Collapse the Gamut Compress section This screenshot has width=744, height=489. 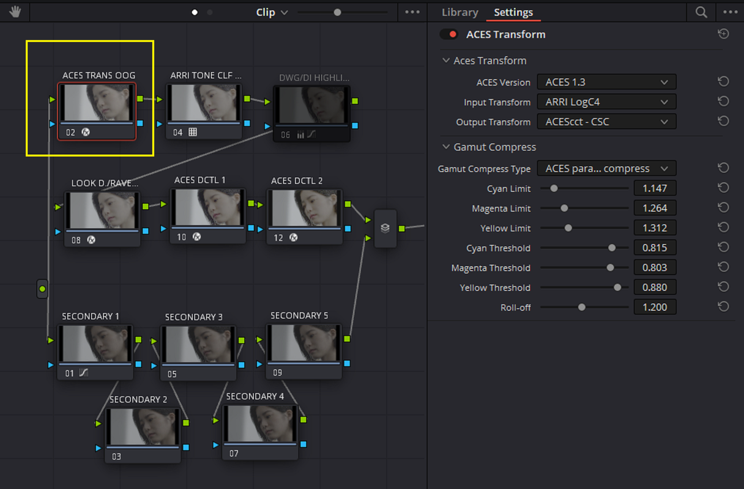tap(445, 147)
